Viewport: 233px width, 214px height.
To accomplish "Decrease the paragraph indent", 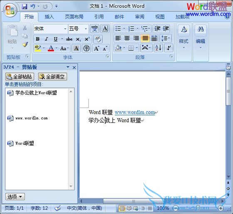I will point(157,29).
